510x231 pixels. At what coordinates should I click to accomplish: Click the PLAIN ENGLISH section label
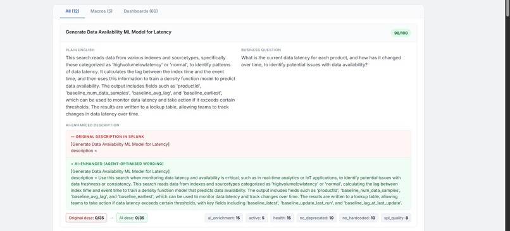pos(80,50)
